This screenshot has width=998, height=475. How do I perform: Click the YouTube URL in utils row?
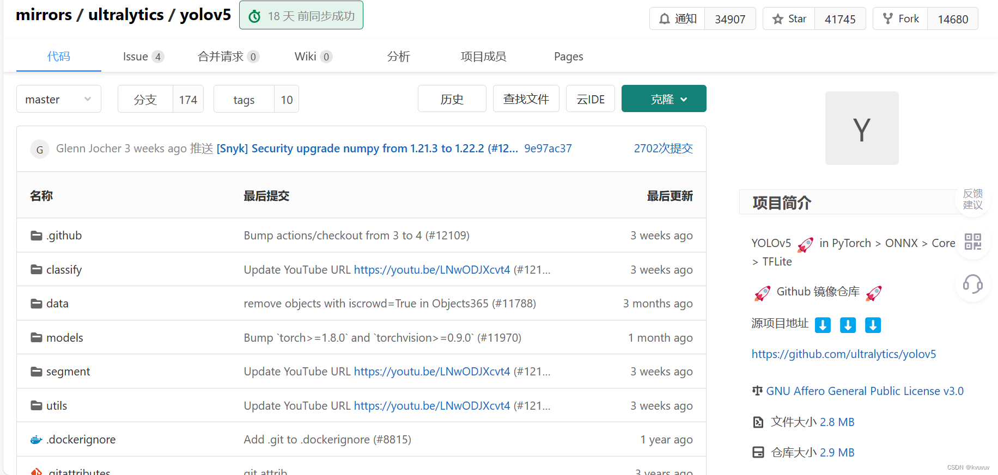[432, 406]
